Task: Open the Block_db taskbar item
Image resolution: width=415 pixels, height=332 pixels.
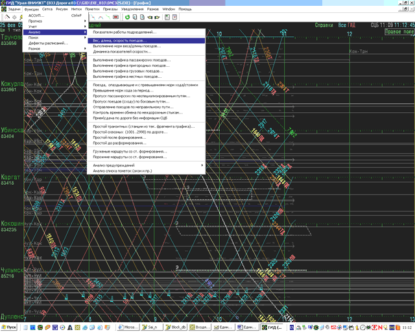Action: (x=177, y=327)
